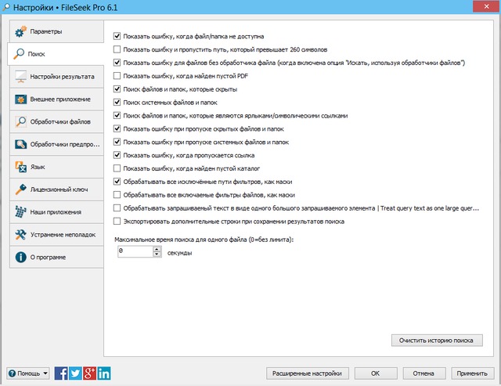Select the Поиск tab

(x=56, y=54)
